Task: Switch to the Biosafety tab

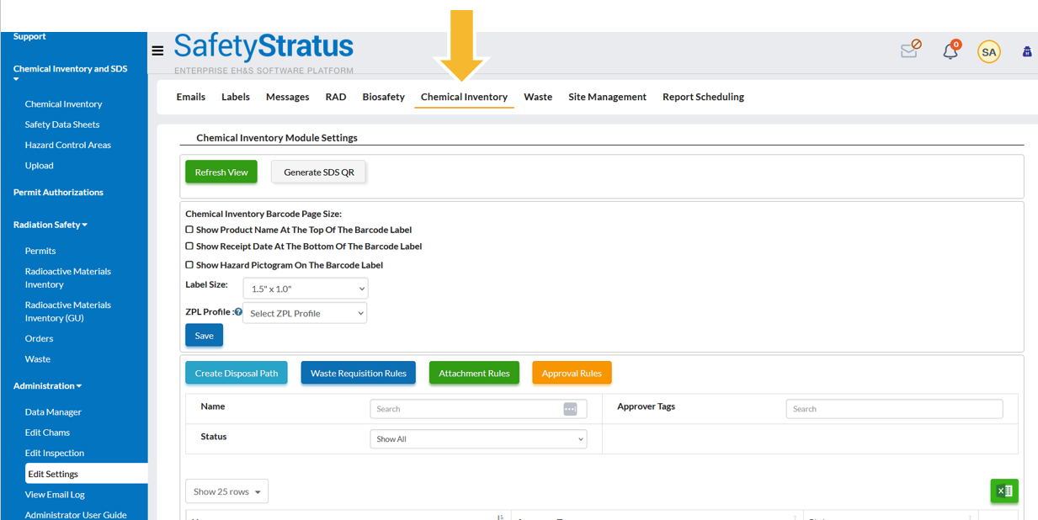Action: point(384,97)
